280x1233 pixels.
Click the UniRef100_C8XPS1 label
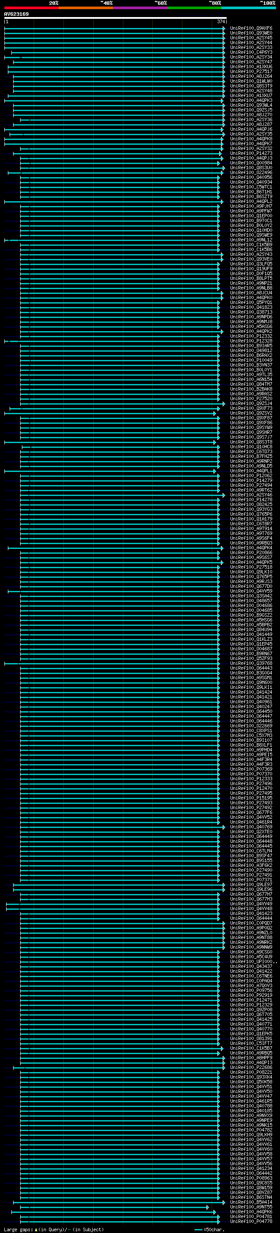click(x=251, y=730)
